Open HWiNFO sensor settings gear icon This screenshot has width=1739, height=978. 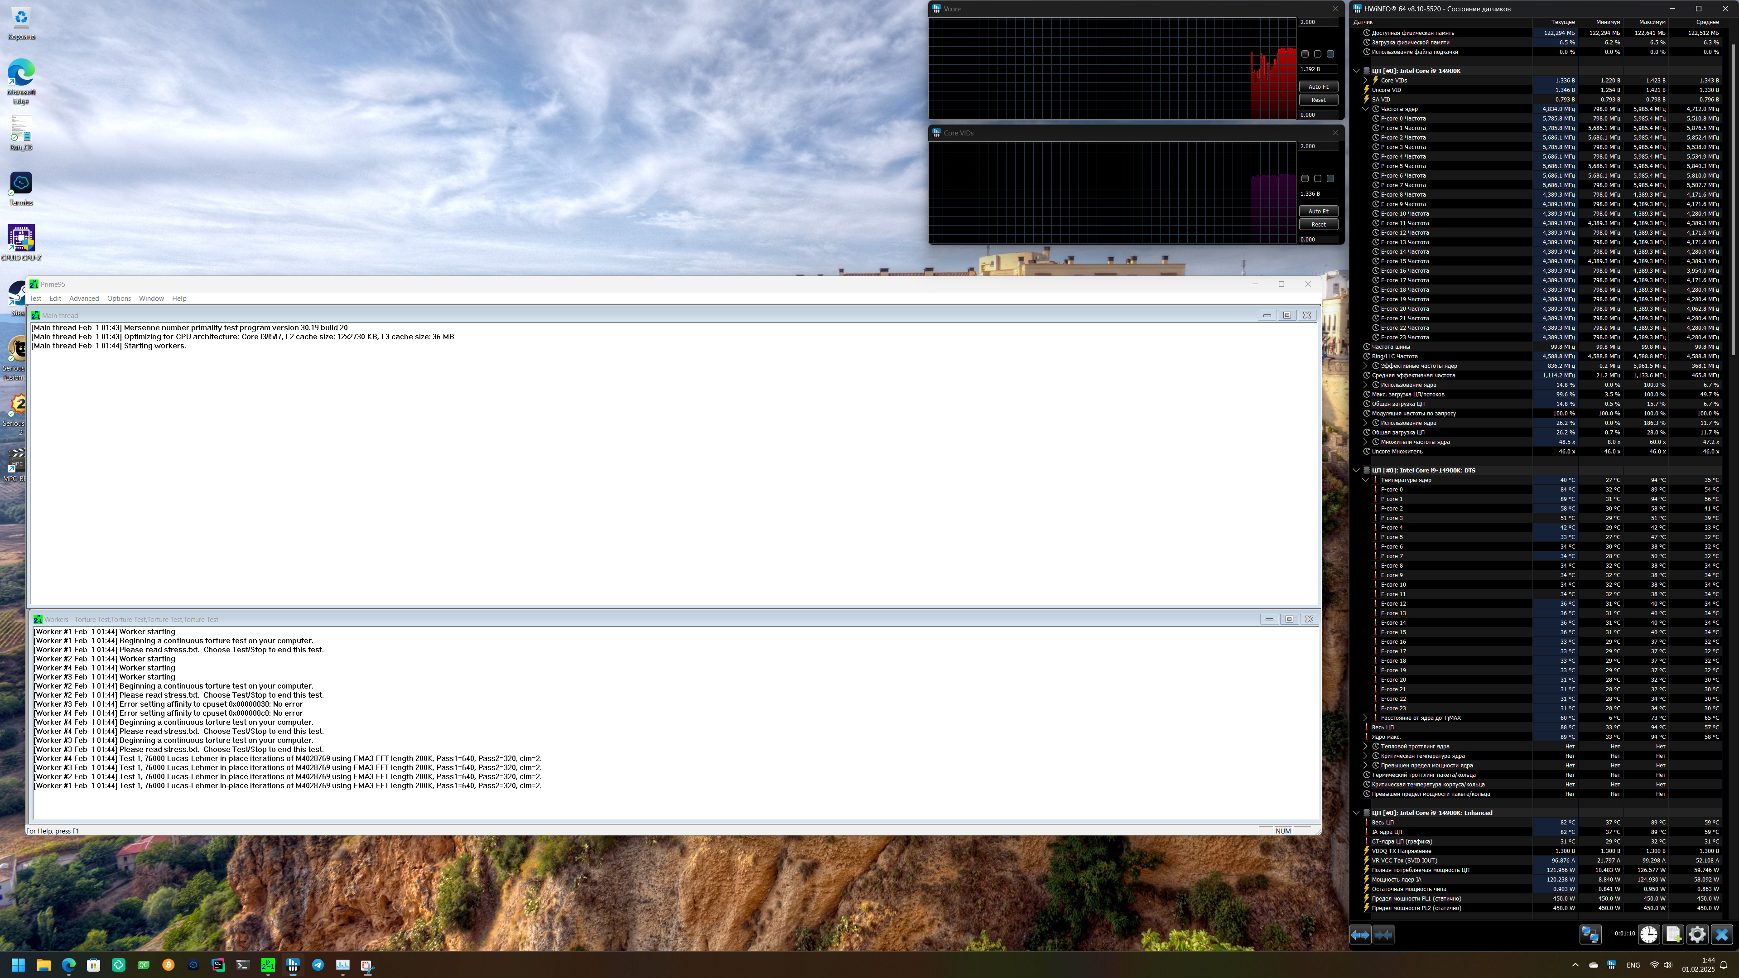click(x=1697, y=934)
